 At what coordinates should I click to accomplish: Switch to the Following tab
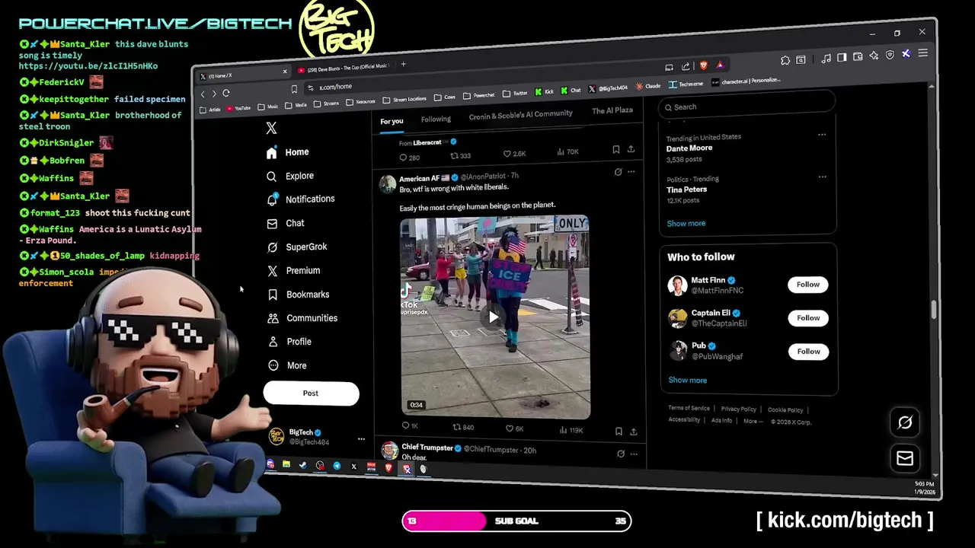point(436,119)
